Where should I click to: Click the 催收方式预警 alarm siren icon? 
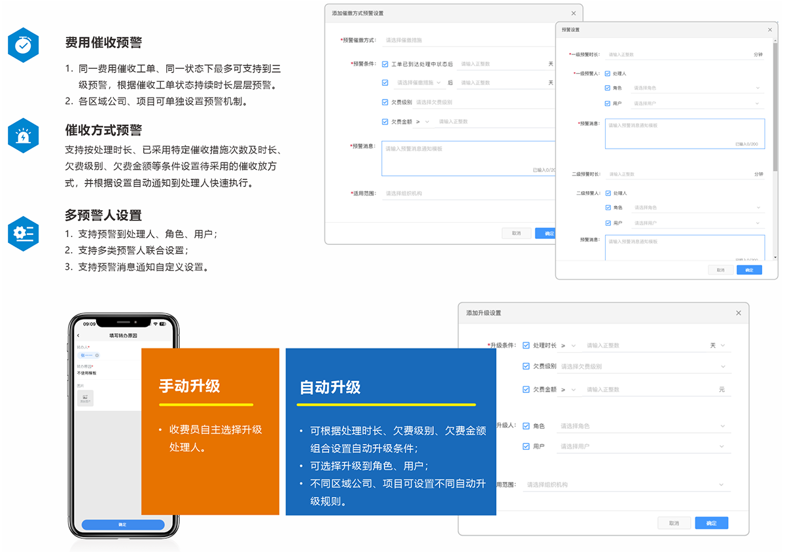click(24, 136)
